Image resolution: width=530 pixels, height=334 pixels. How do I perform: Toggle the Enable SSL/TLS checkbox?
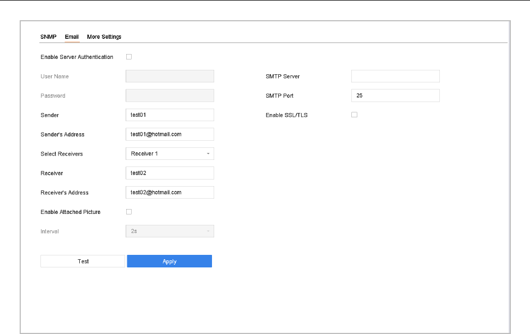tap(354, 115)
